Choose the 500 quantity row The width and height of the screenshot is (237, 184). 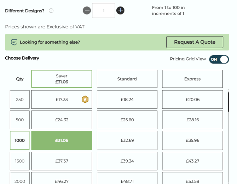point(20,120)
